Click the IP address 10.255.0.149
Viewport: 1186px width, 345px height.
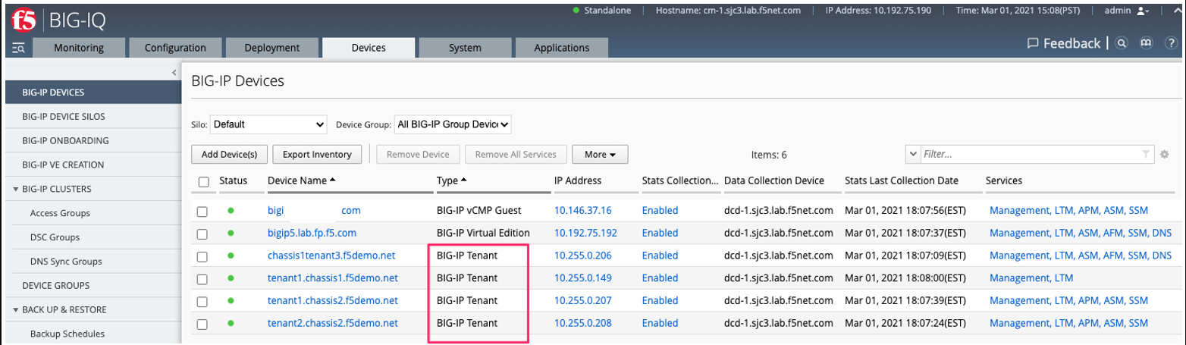click(583, 278)
